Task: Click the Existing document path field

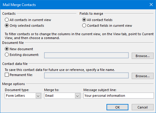Action: [x=86, y=55]
